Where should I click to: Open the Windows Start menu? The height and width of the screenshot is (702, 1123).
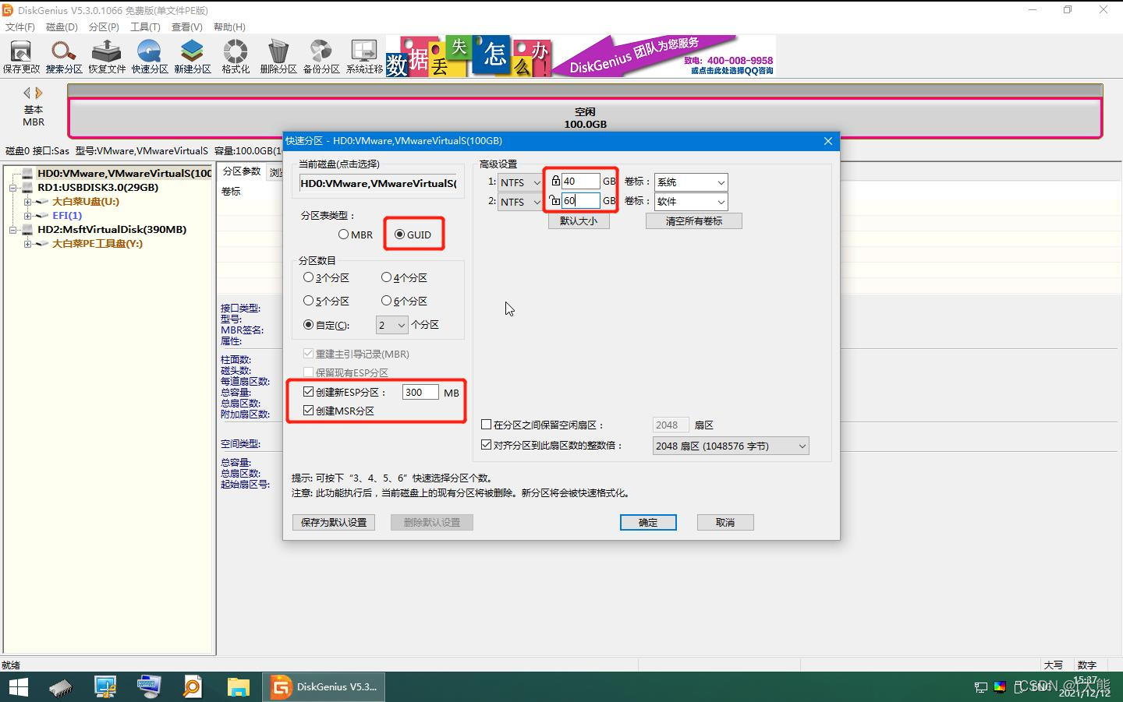18,687
